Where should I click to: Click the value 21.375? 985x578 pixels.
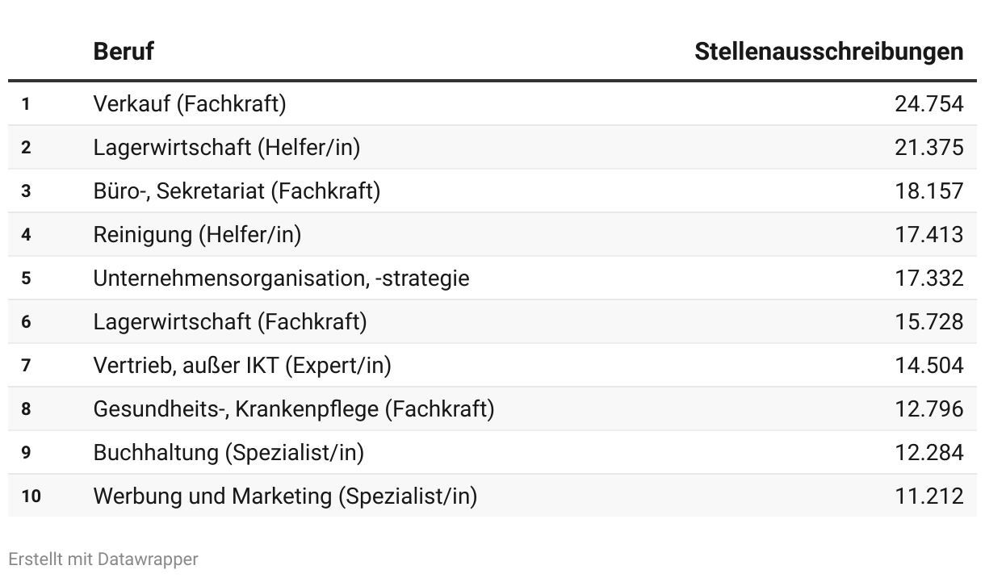click(x=928, y=147)
